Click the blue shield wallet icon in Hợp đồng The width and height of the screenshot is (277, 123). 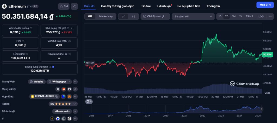pyautogui.click(x=64, y=96)
